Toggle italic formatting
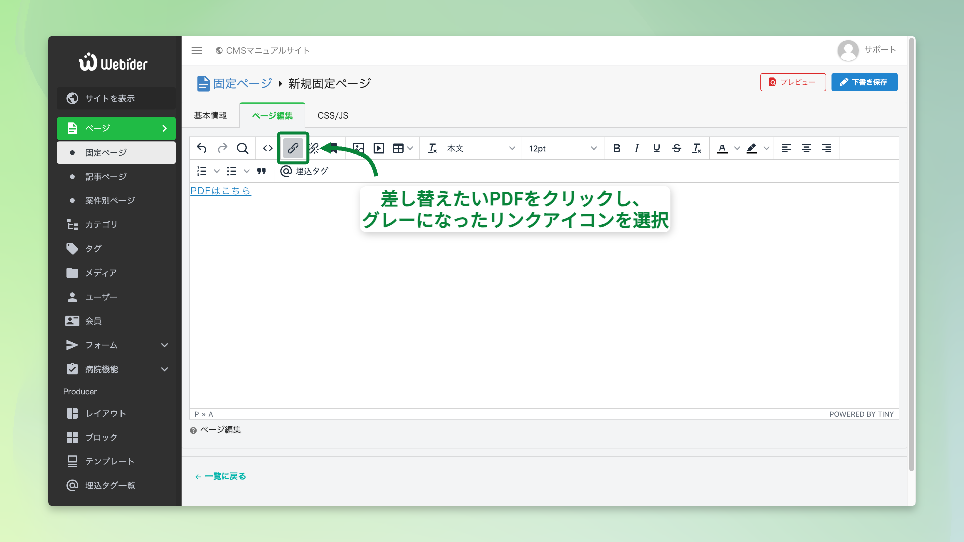Screen dimensions: 964x542 (636, 148)
